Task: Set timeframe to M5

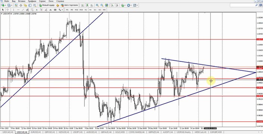Action: pyautogui.click(x=72, y=10)
